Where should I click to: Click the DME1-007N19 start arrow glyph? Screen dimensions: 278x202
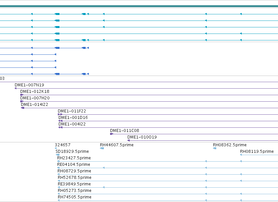tap(16, 88)
